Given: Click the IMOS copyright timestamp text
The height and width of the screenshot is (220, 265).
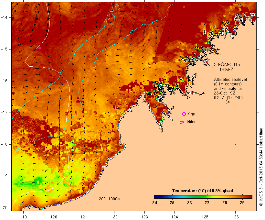Looking at the screenshot, I should point(261,167).
